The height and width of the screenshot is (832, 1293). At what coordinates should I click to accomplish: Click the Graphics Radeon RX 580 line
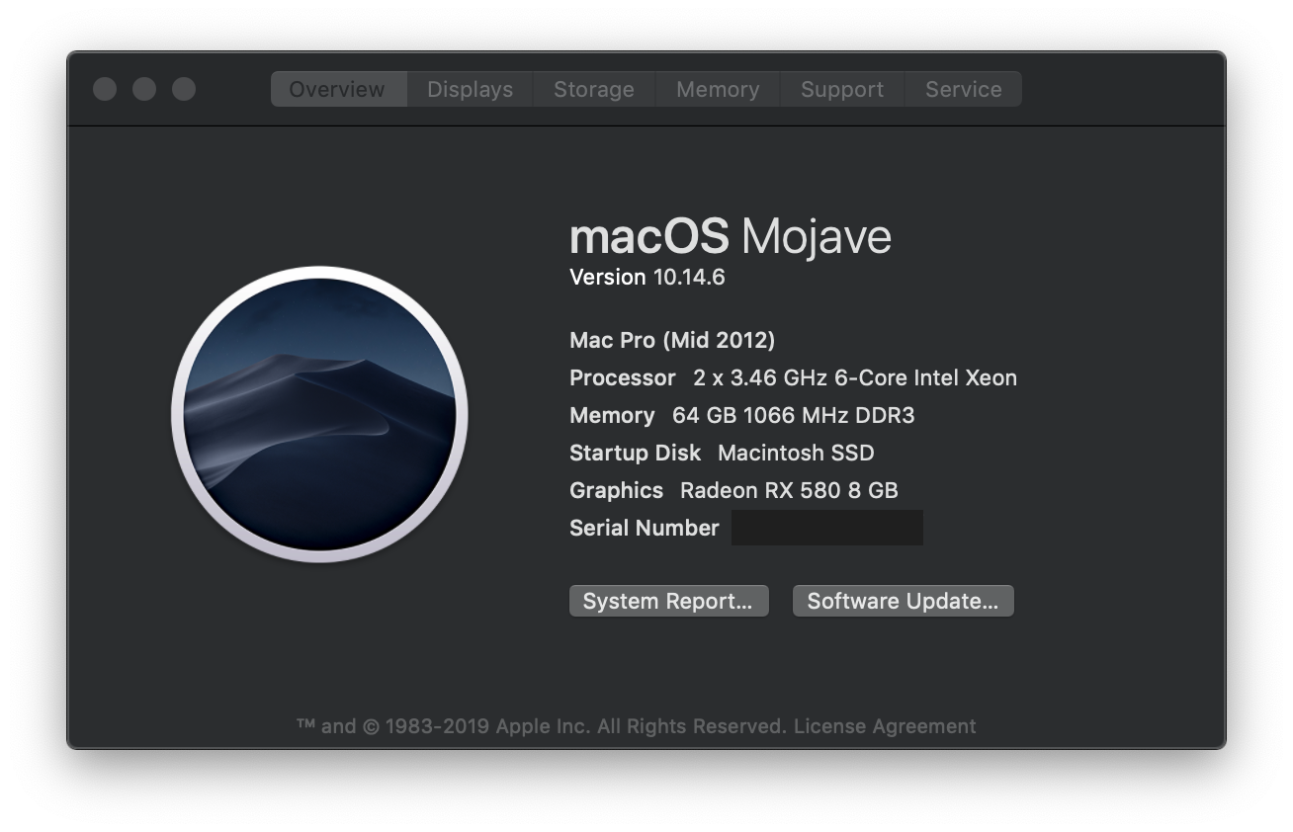point(733,490)
